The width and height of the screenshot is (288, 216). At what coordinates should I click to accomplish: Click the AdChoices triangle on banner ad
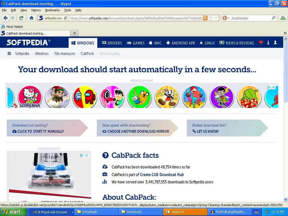[x=269, y=87]
